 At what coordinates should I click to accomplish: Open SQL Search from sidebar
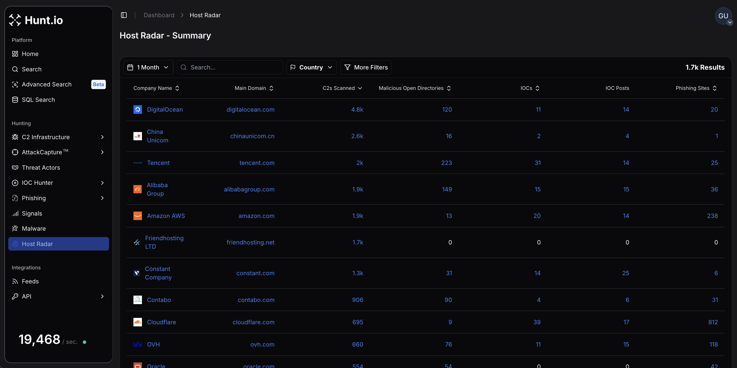click(59, 100)
